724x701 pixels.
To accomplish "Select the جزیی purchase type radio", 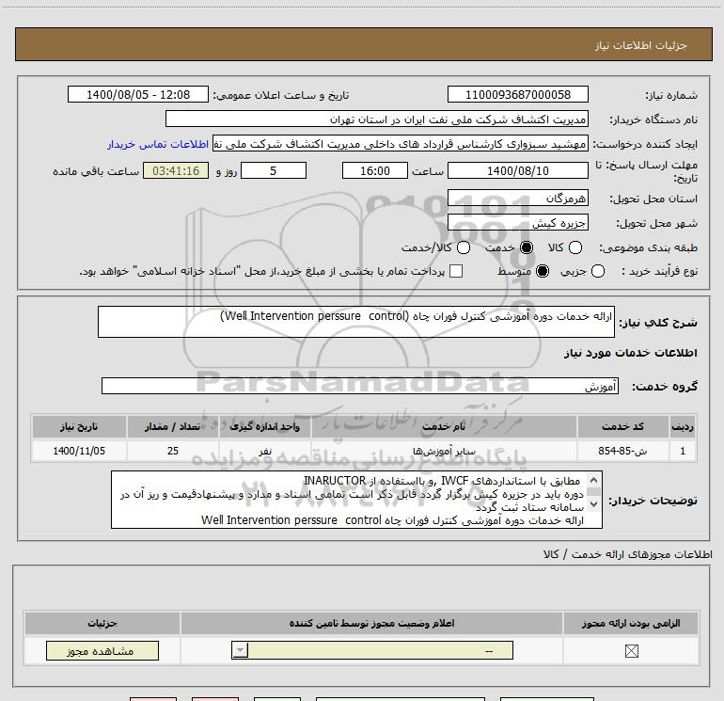I will [x=598, y=271].
